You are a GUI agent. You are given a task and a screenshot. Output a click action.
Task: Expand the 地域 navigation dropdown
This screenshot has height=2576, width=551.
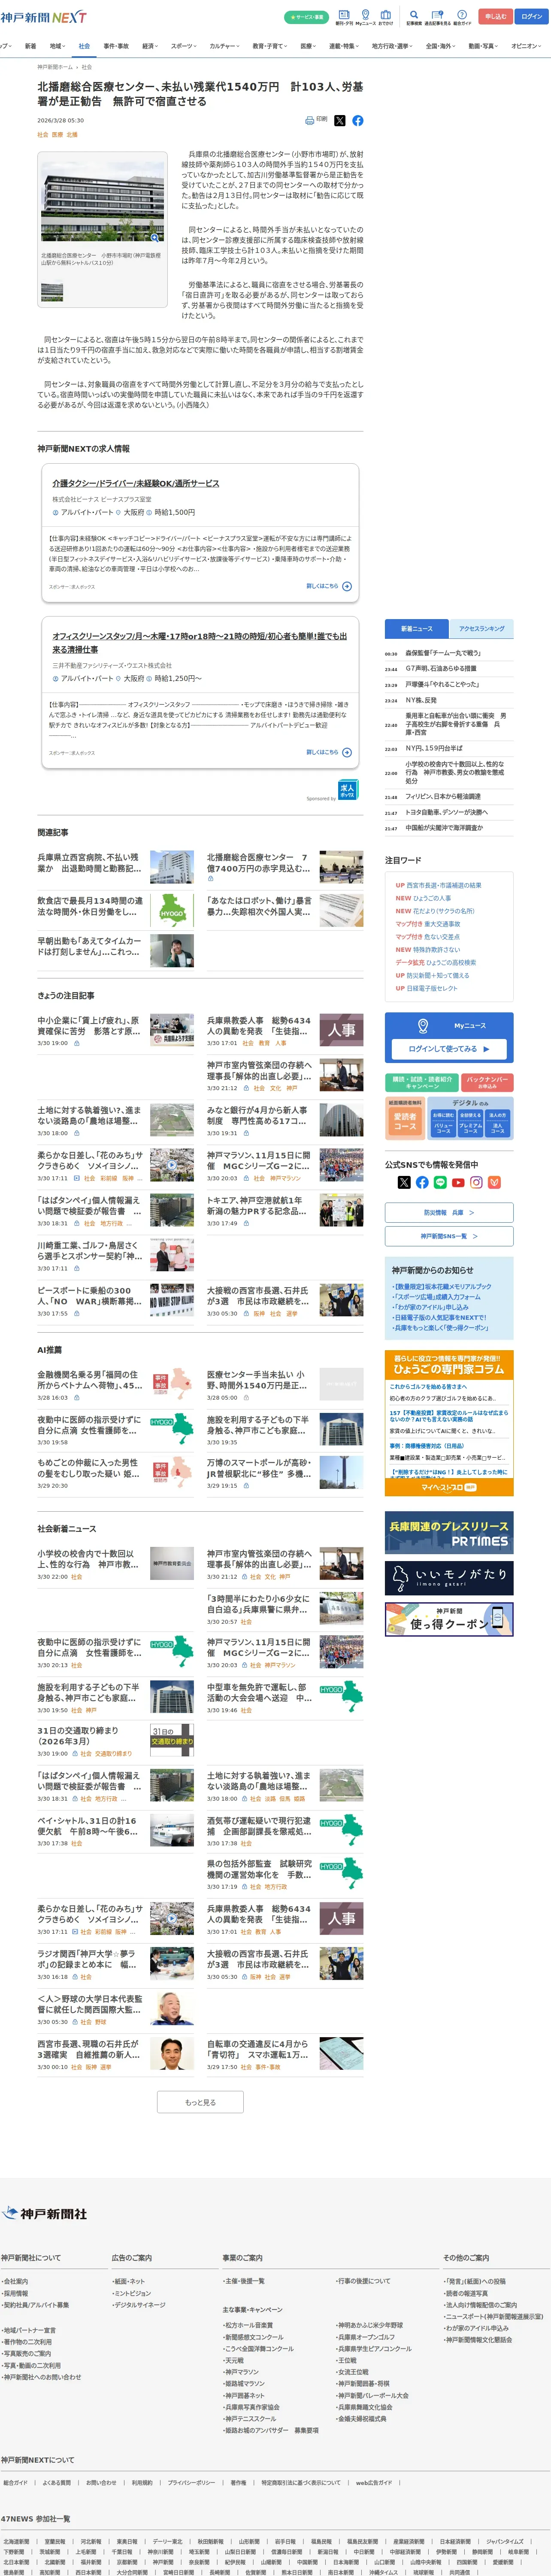point(57,46)
